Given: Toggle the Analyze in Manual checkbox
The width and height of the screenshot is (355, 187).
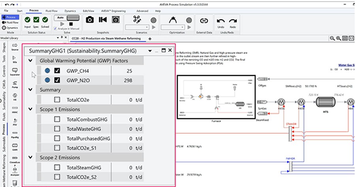Looking at the screenshot, I should point(55,28).
